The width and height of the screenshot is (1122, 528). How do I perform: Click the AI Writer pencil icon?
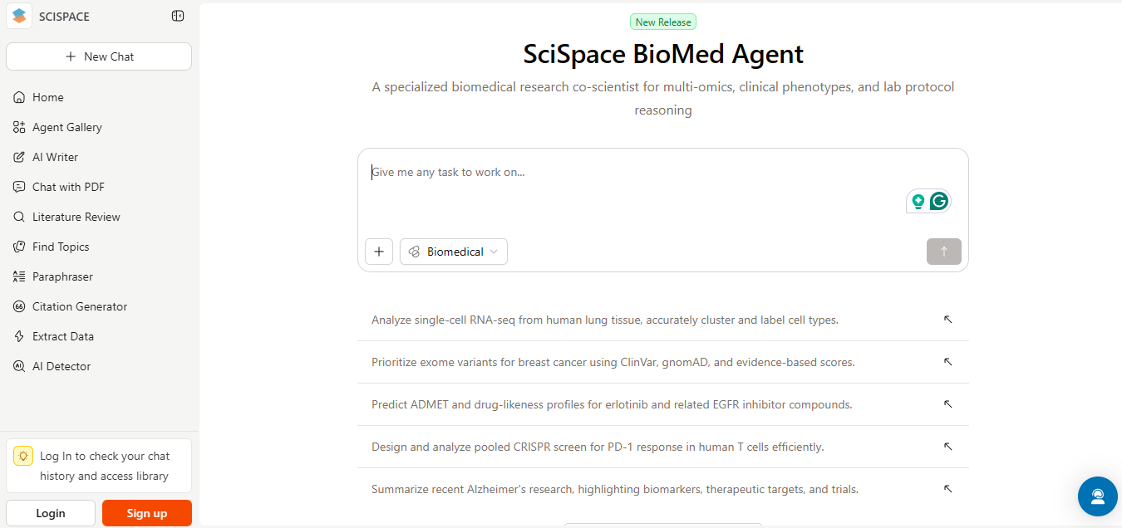click(x=19, y=157)
